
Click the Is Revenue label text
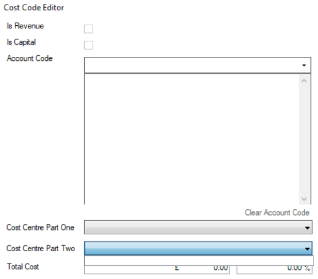tap(25, 26)
